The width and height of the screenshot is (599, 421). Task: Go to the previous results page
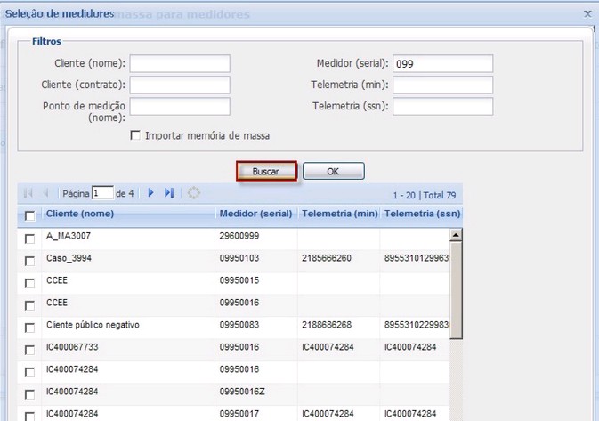tap(45, 193)
